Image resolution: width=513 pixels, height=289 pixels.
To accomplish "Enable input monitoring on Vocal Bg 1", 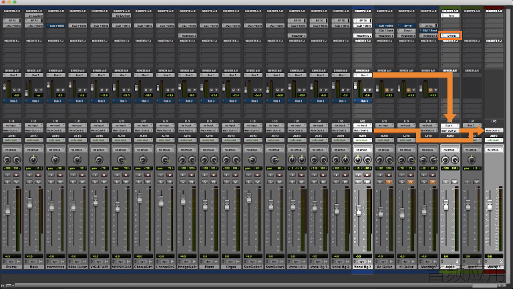I will [x=314, y=175].
